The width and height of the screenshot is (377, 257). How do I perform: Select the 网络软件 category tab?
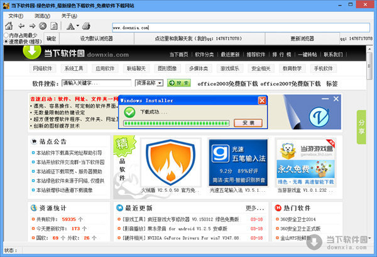click(43, 68)
